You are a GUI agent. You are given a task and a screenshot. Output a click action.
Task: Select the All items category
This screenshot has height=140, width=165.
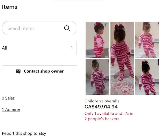5,48
